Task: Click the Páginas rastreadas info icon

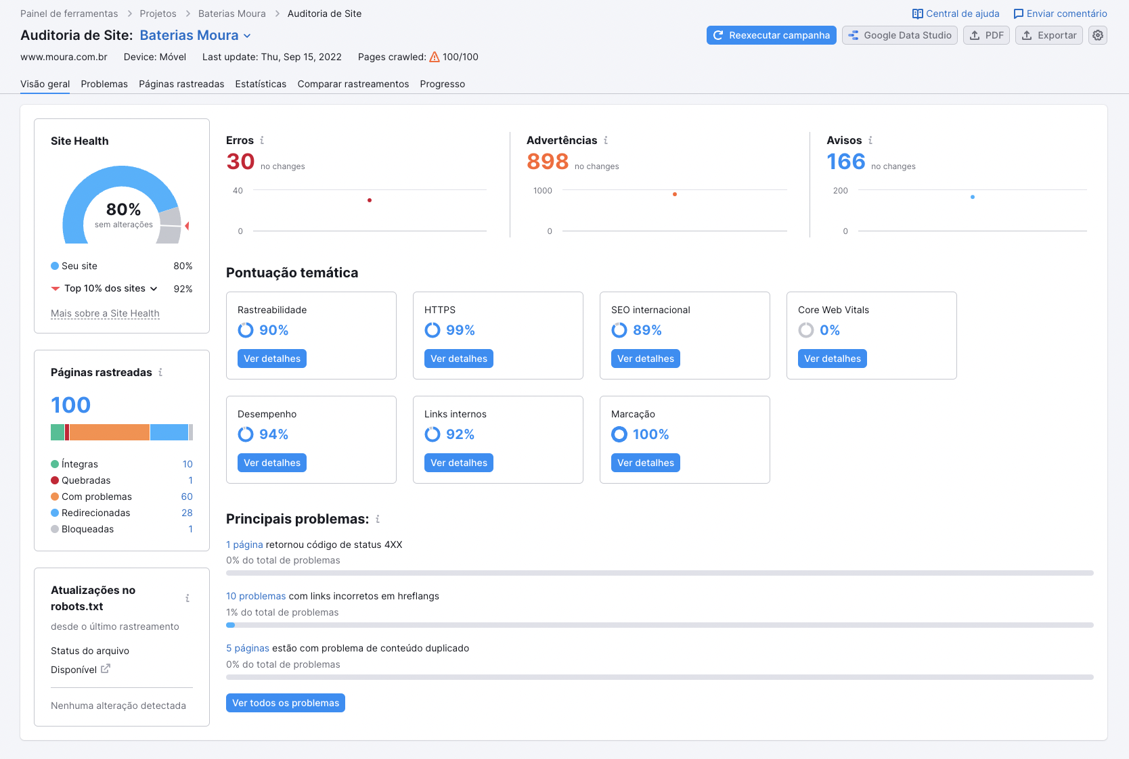Action: pyautogui.click(x=160, y=372)
